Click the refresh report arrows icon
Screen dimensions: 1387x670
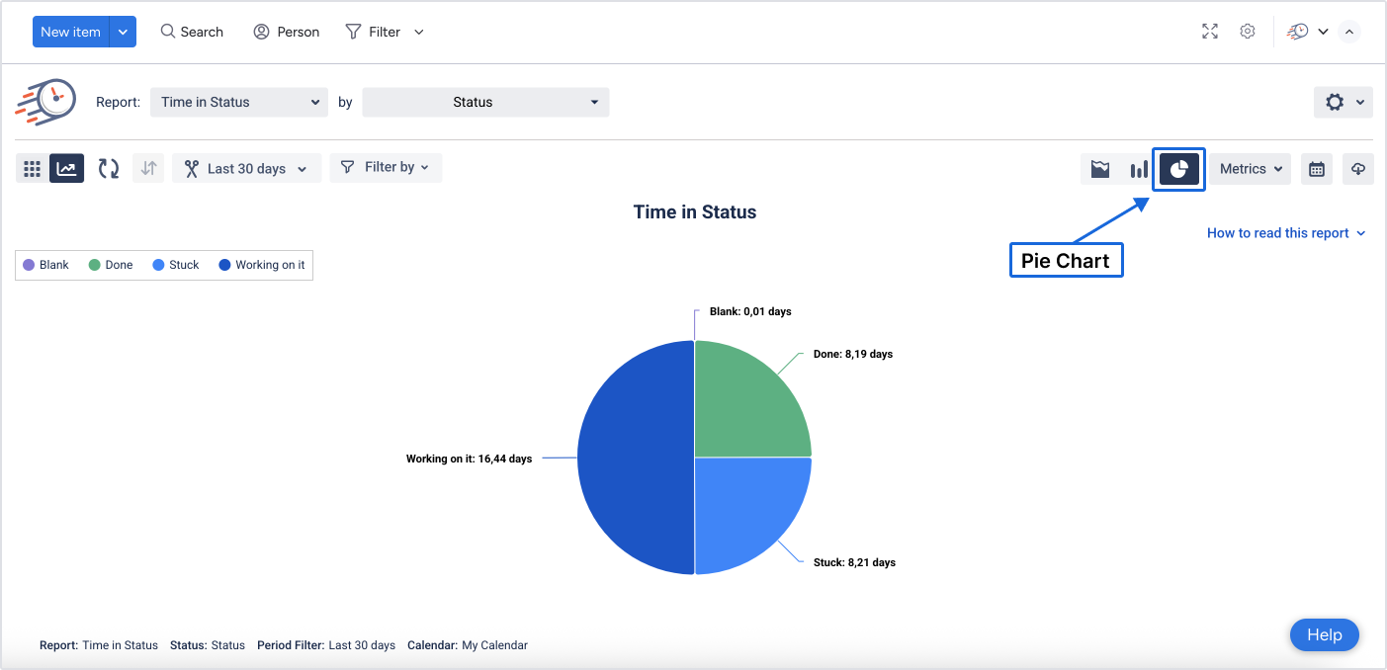coord(109,169)
